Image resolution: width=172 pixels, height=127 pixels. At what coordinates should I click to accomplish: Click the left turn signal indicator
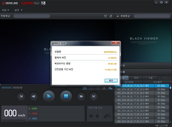[91, 116]
